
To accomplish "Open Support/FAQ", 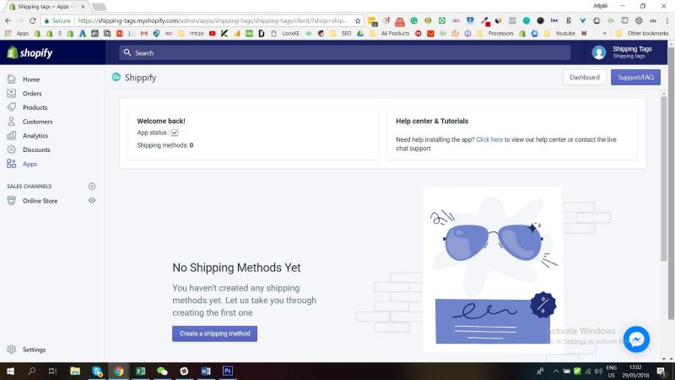I will [635, 77].
